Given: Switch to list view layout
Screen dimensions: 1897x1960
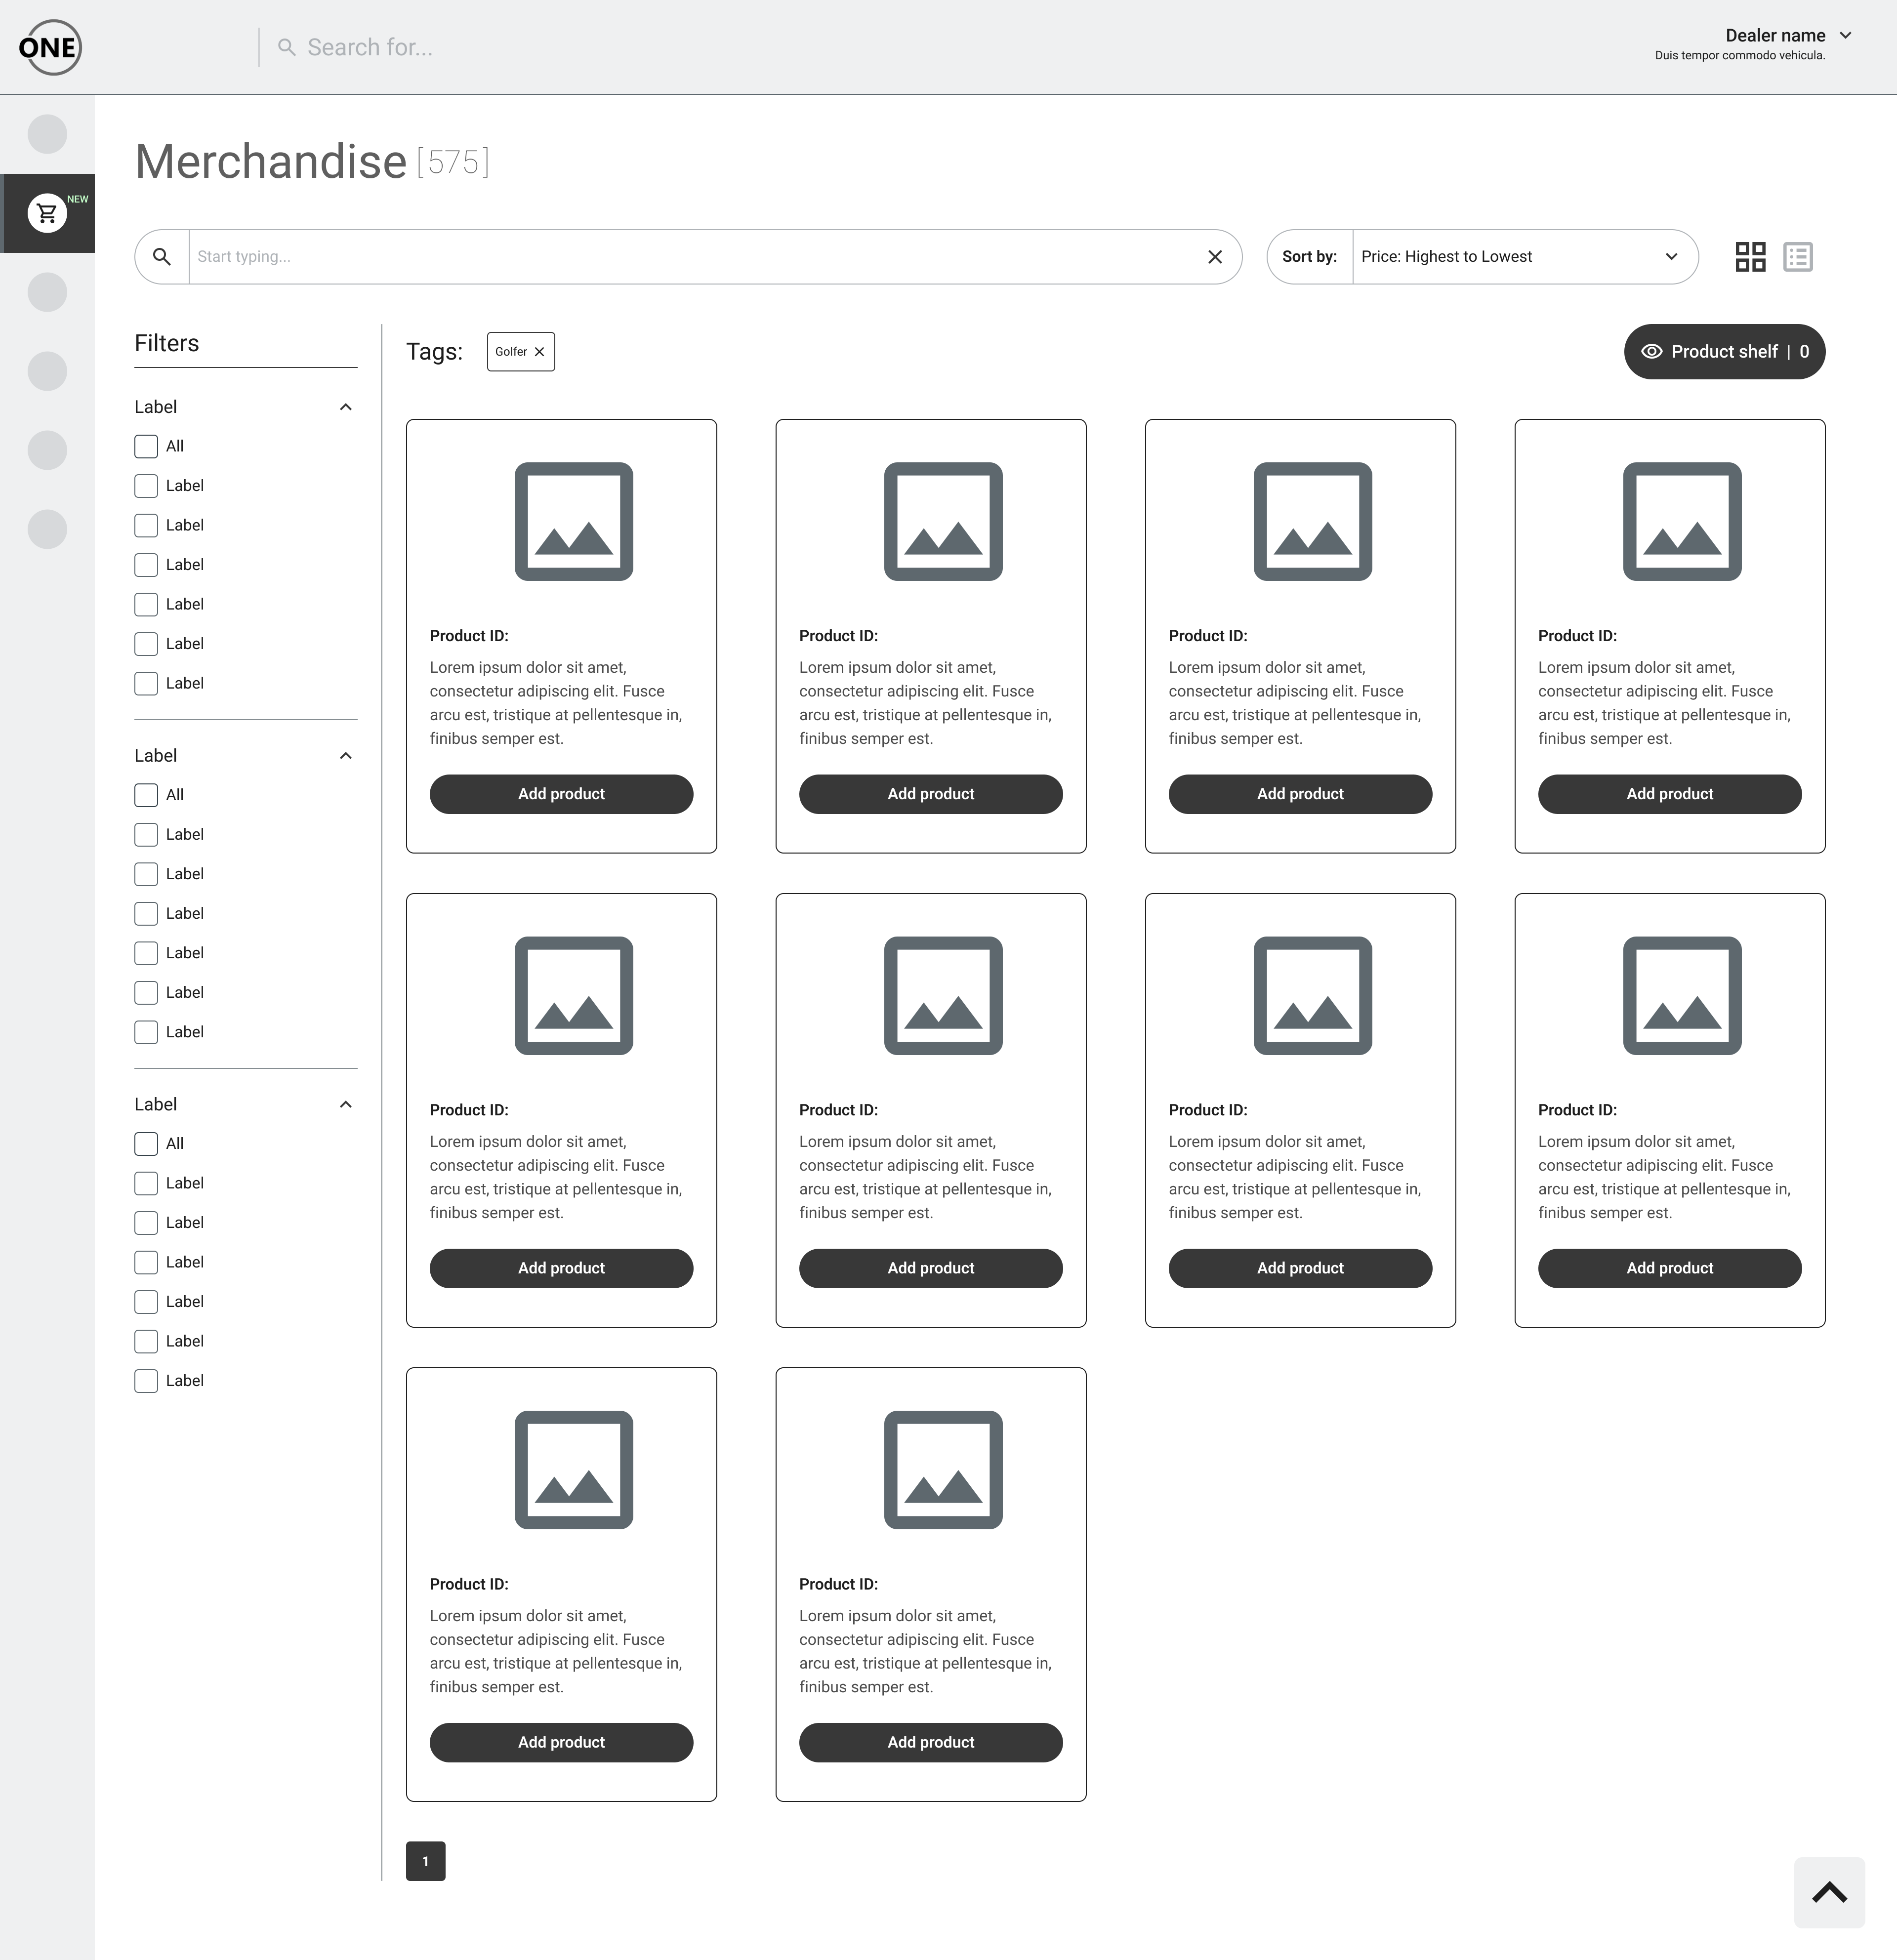Looking at the screenshot, I should point(1798,257).
